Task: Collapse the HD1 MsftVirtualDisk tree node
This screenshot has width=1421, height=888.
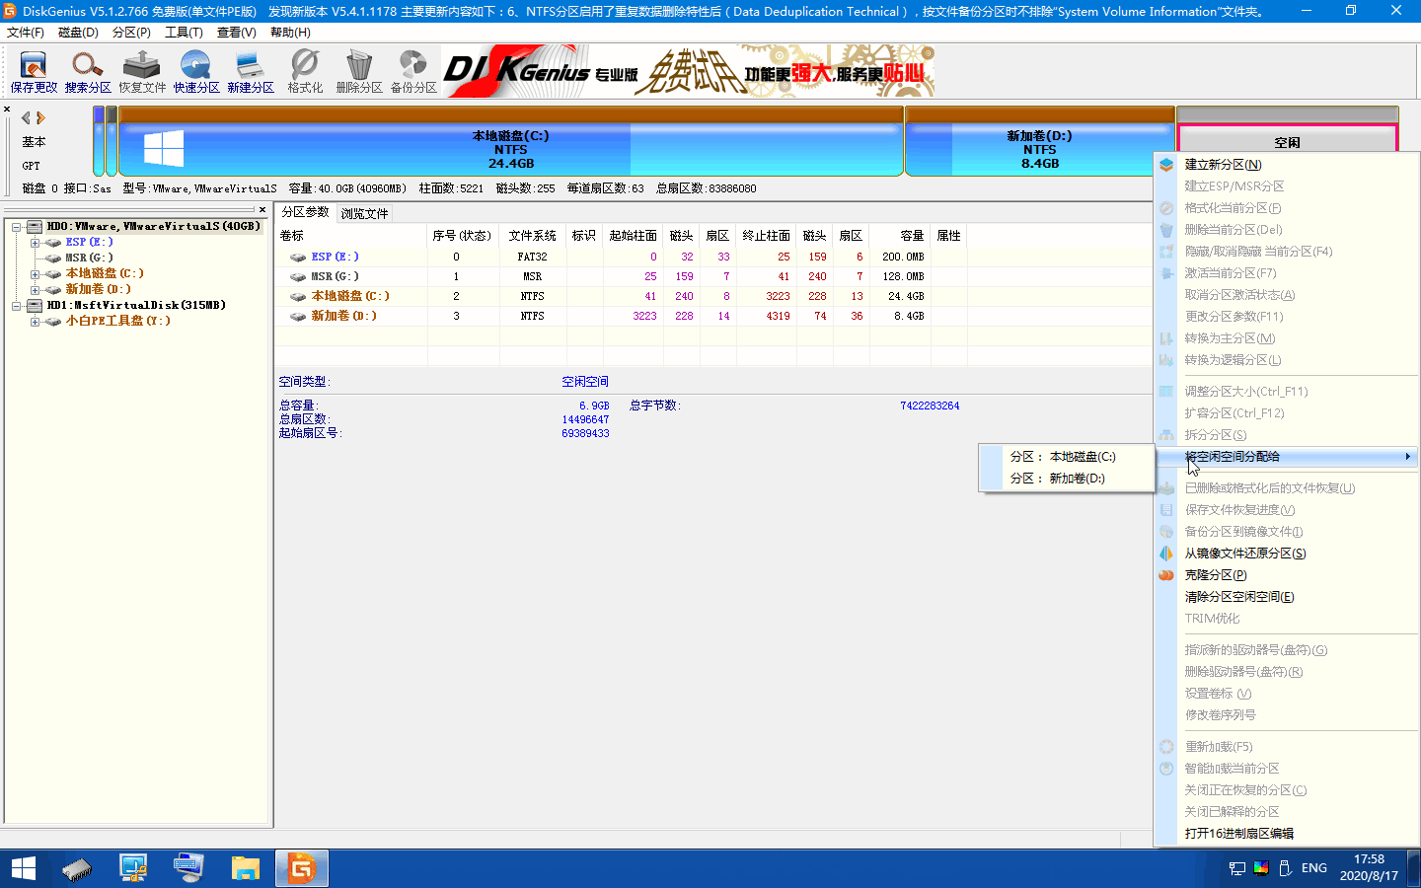Action: pyautogui.click(x=17, y=306)
